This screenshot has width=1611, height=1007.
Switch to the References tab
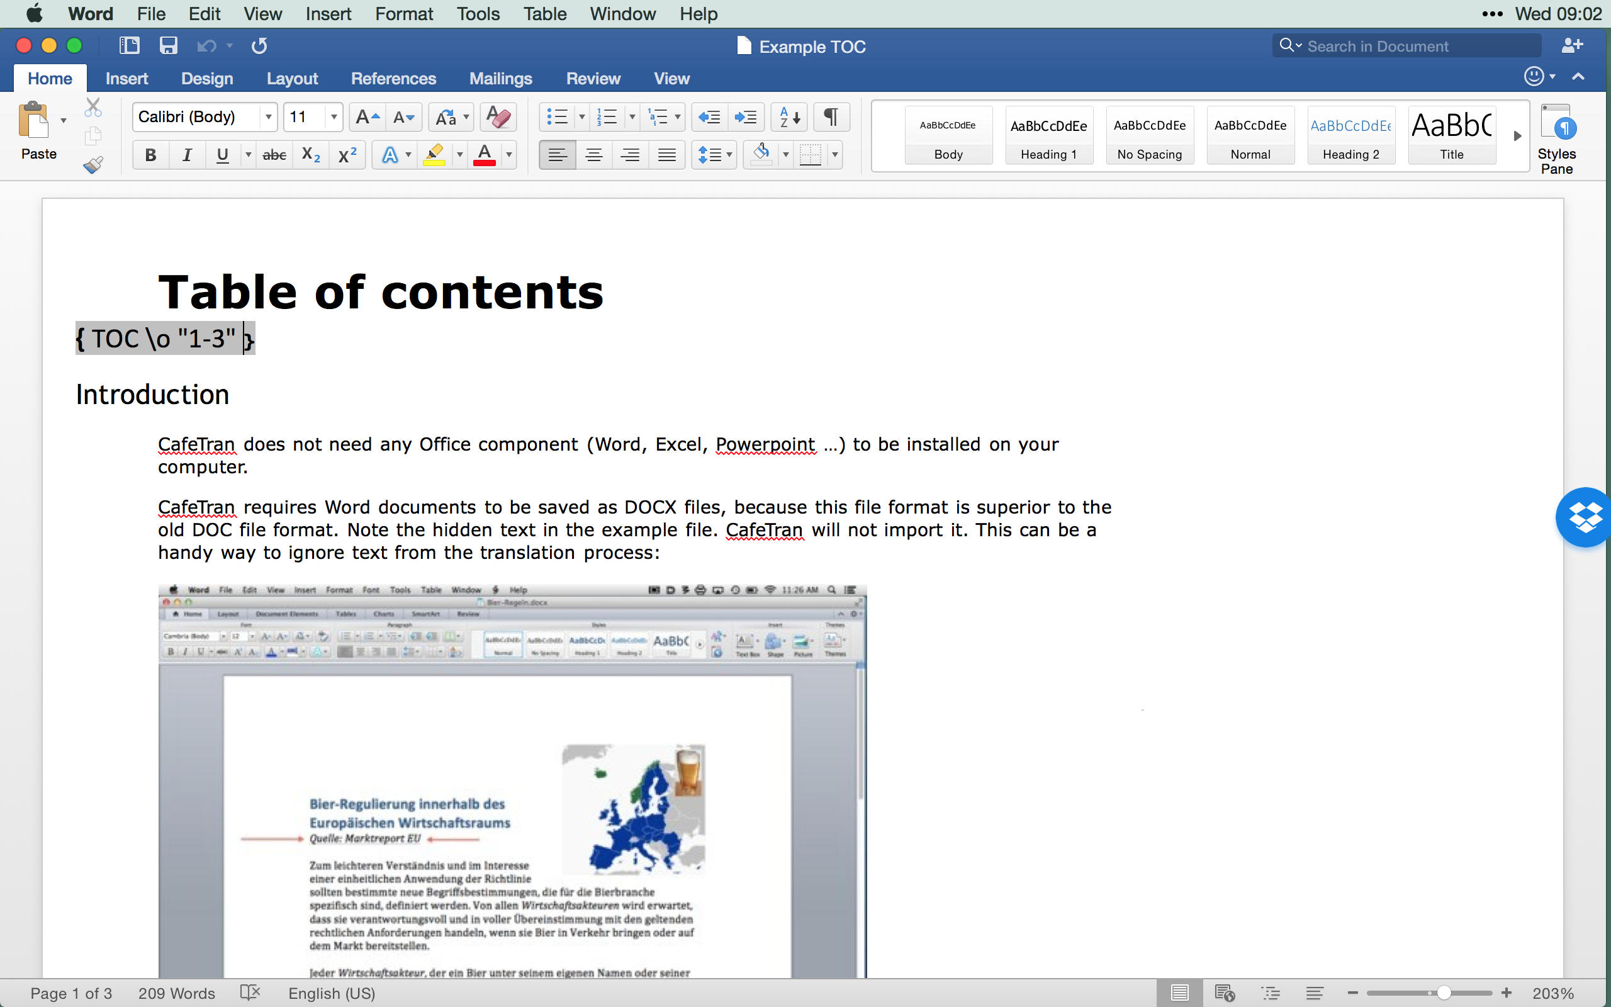coord(393,79)
